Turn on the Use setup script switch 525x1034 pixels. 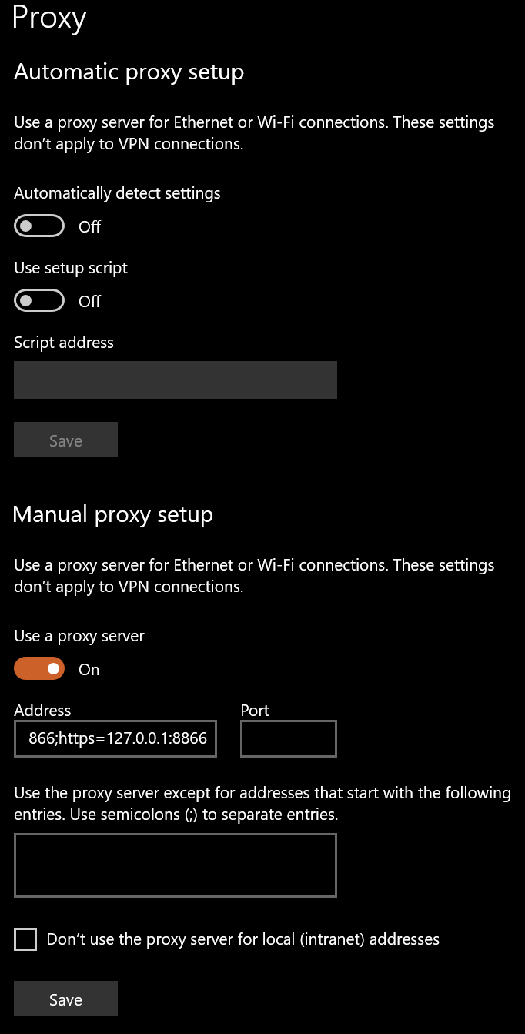(x=38, y=301)
